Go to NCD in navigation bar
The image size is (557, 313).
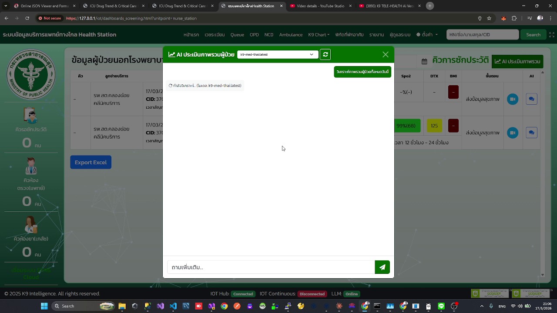coord(269,35)
